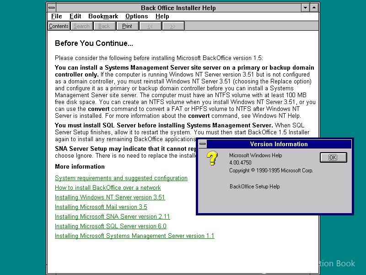Viewport: 366px width, 275px height.
Task: Go to previous topic with << button
Action: [x=150, y=26]
